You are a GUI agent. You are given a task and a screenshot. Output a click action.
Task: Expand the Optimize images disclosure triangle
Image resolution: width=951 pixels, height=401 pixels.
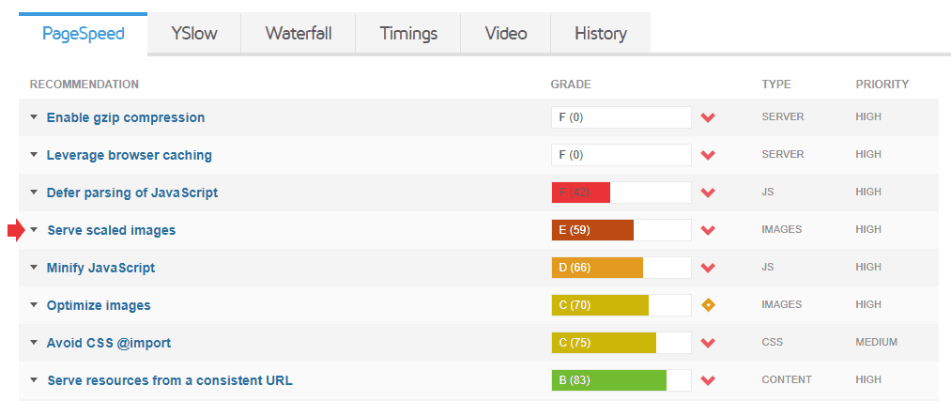click(x=34, y=305)
